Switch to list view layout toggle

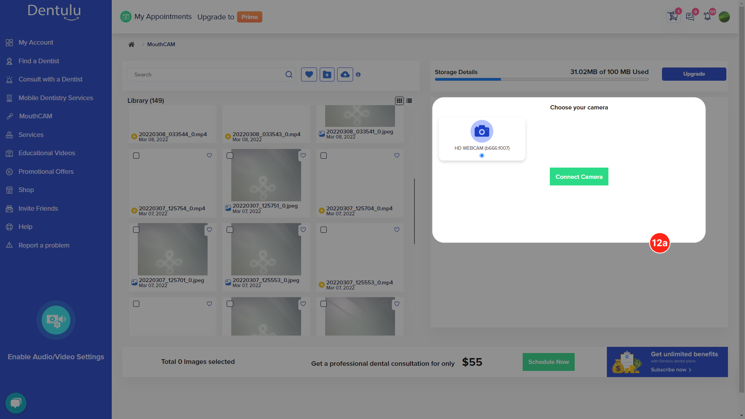409,100
